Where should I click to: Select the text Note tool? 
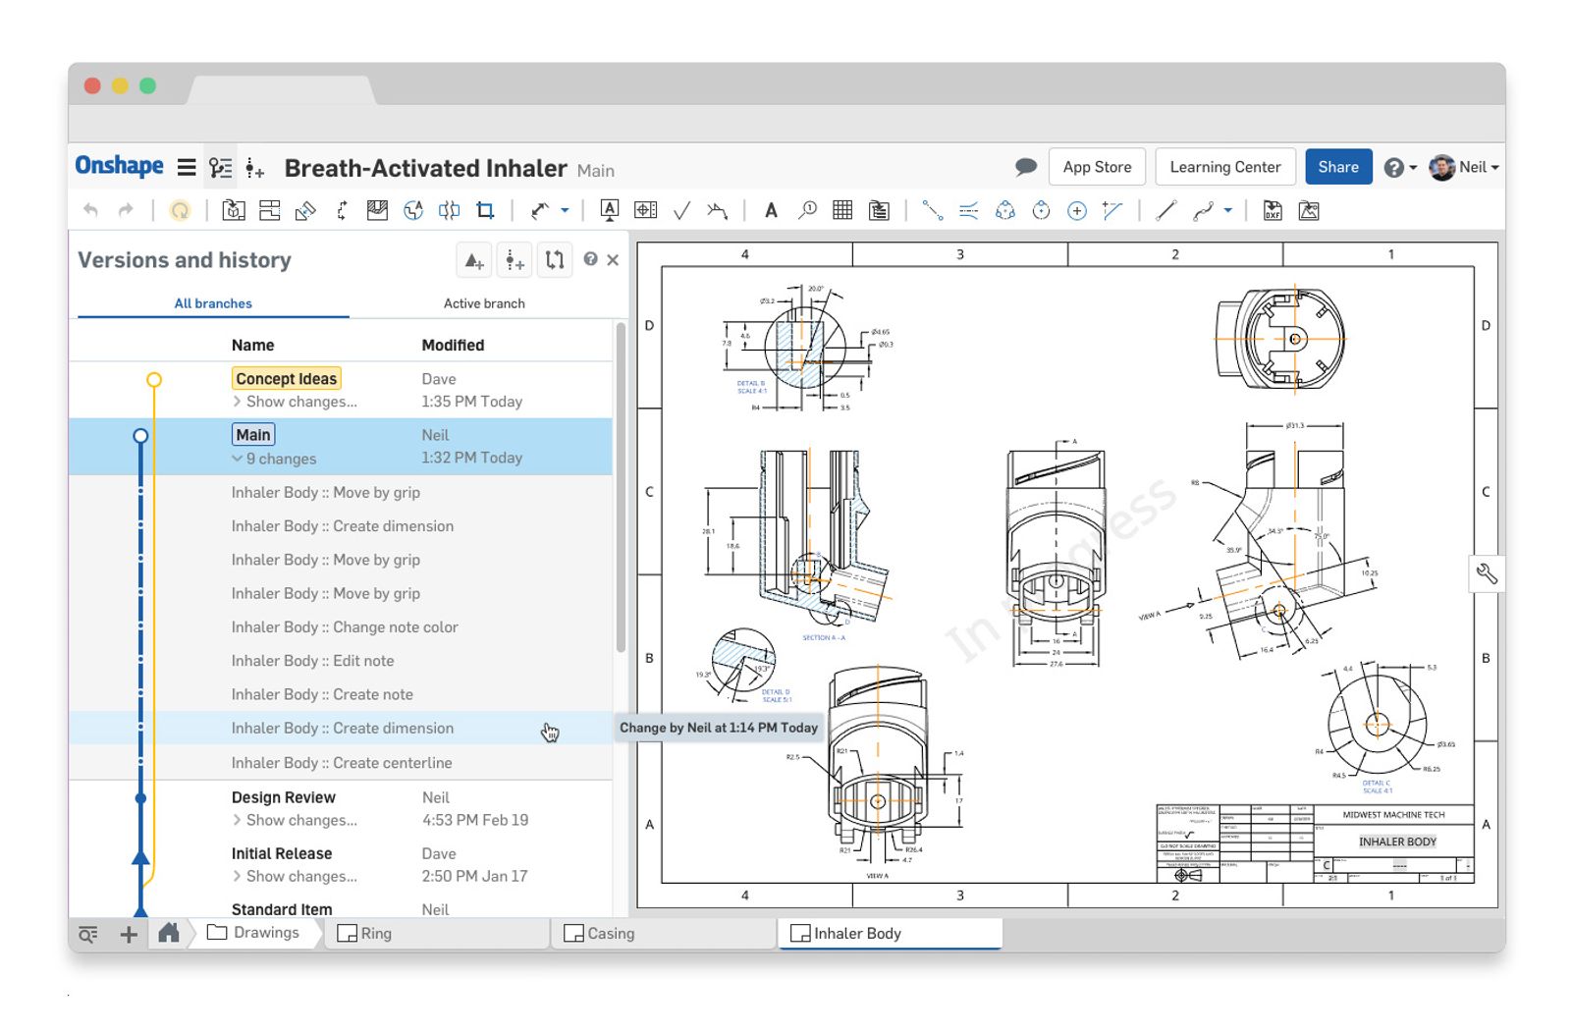pos(771,211)
